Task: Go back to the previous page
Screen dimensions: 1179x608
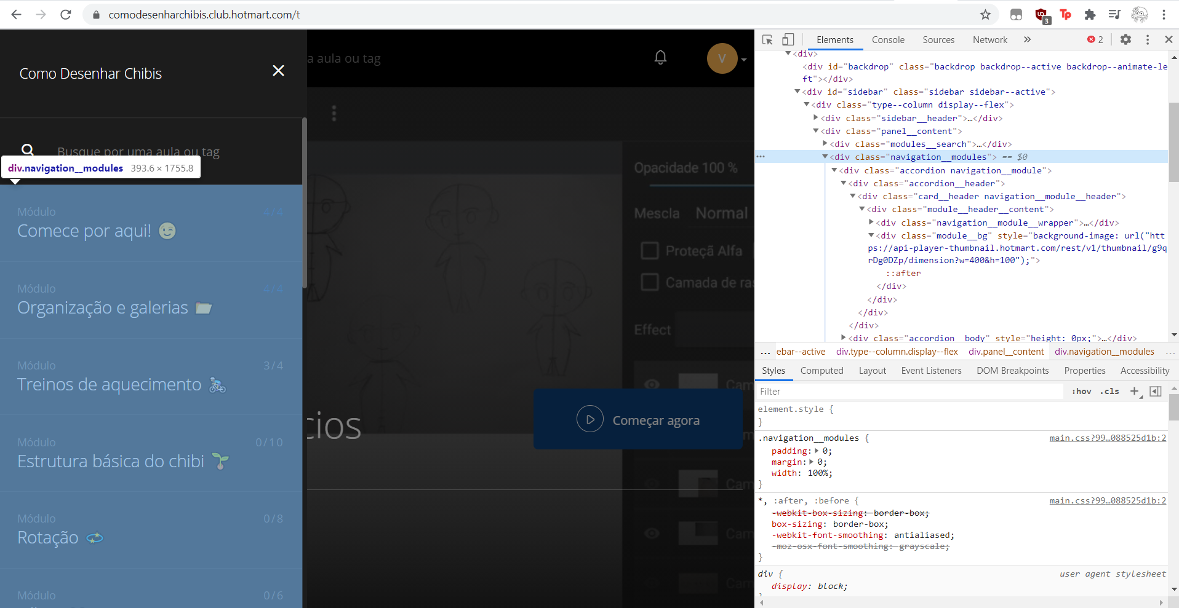Action: pyautogui.click(x=17, y=14)
